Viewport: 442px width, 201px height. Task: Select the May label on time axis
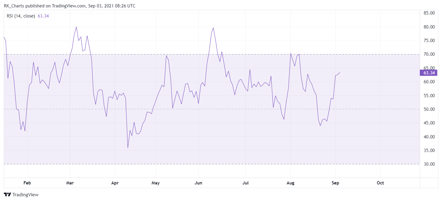155,183
